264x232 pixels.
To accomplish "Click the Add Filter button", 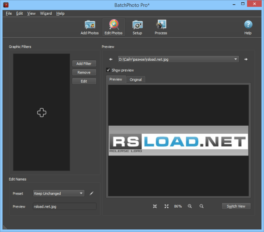I will (x=84, y=63).
